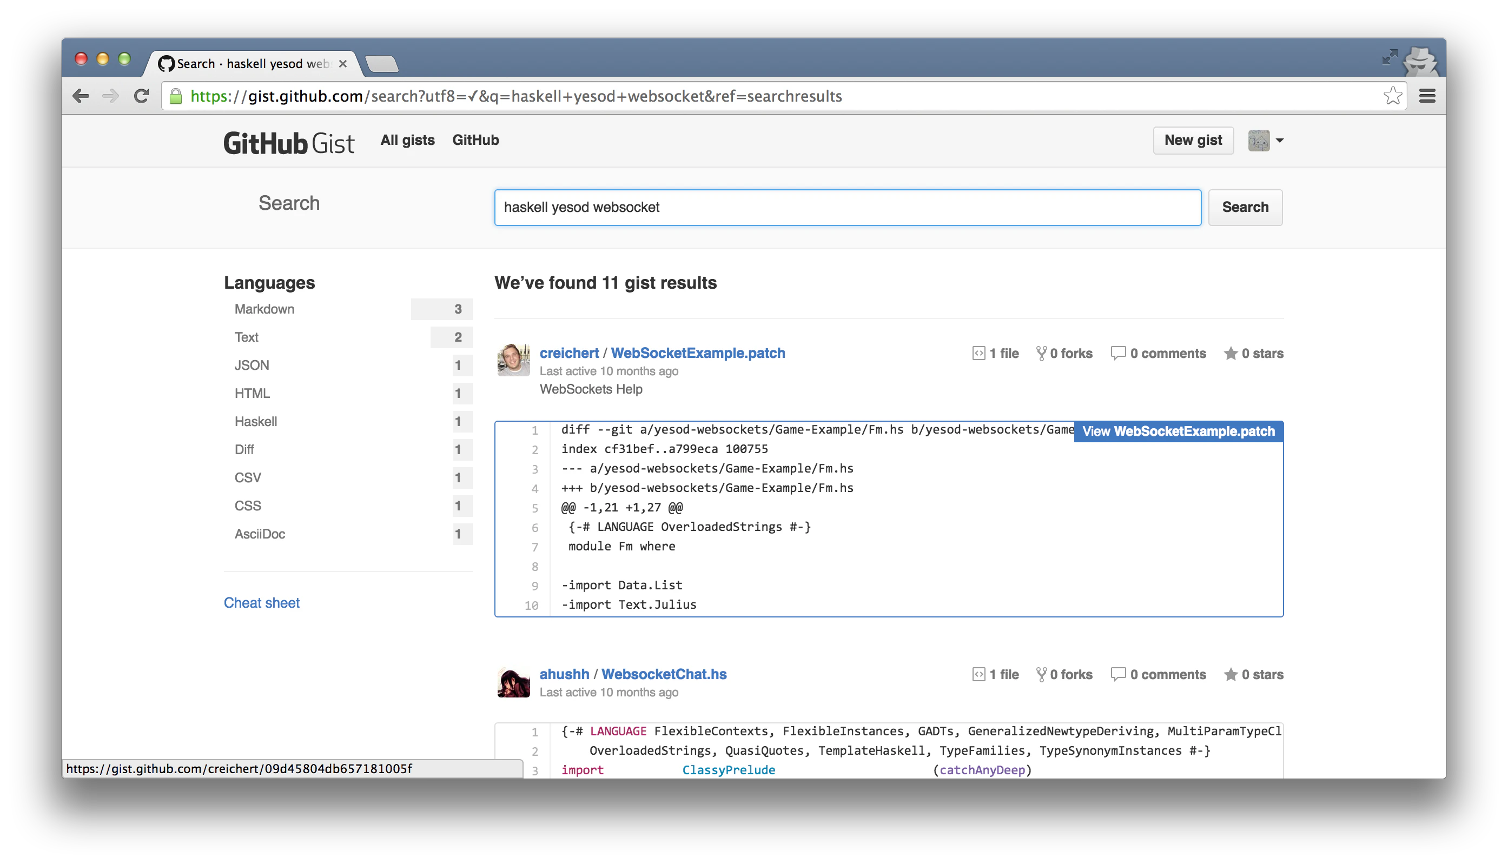Open the Cheat sheet link
This screenshot has width=1508, height=864.
click(261, 602)
